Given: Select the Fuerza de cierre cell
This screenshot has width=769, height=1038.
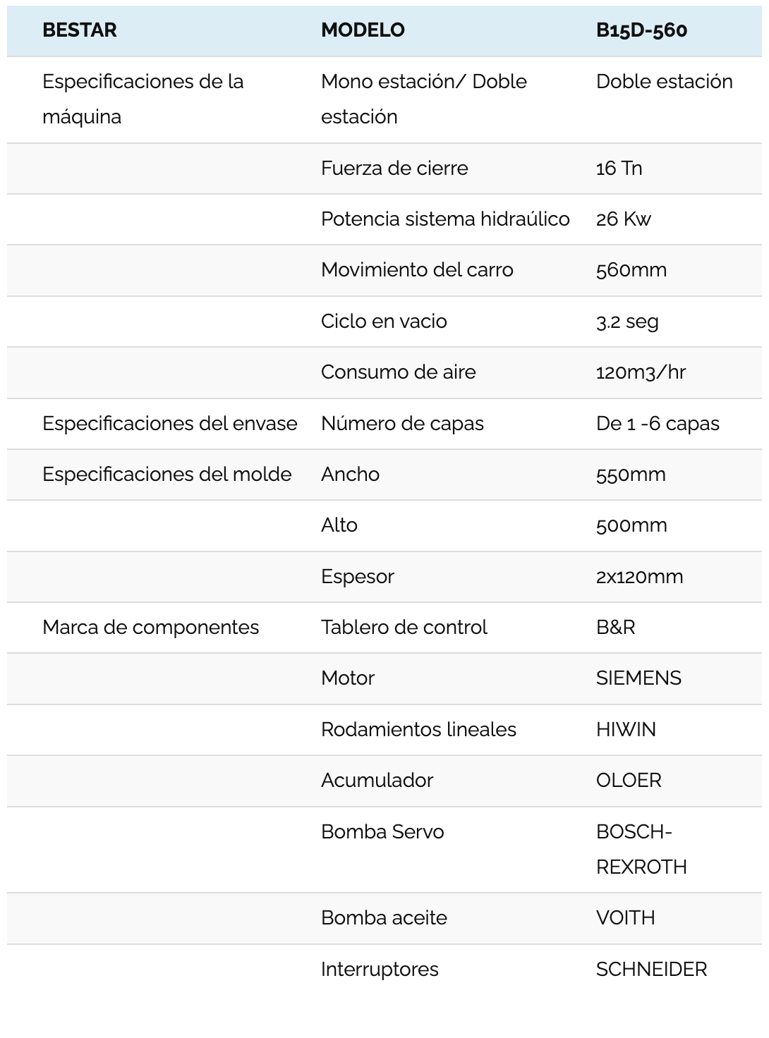Looking at the screenshot, I should coord(394,169).
